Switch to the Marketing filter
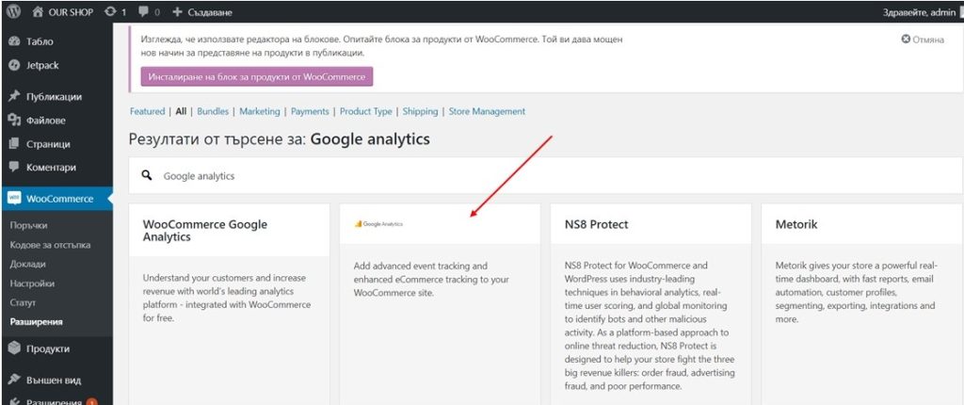Screen dimensions: 964x405 tap(260, 111)
